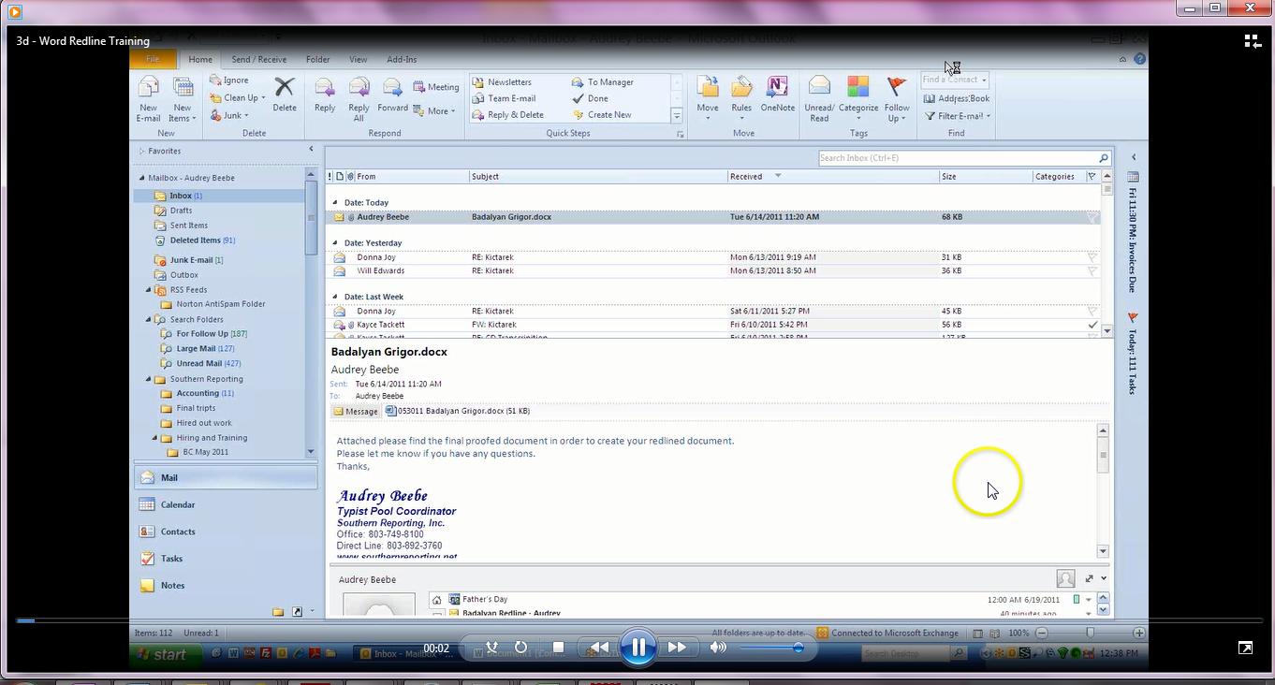
Task: Switch to Folder tab
Action: [317, 59]
